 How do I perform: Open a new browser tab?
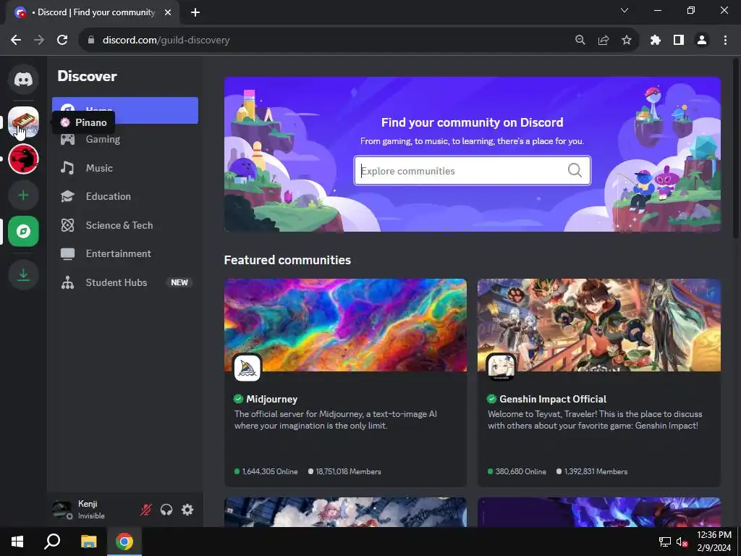pos(195,12)
